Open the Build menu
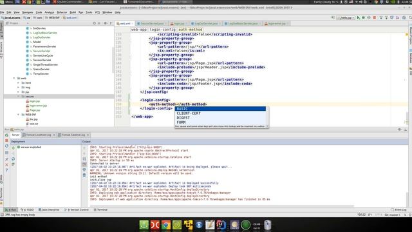This screenshot has width=412, height=232. [73, 12]
